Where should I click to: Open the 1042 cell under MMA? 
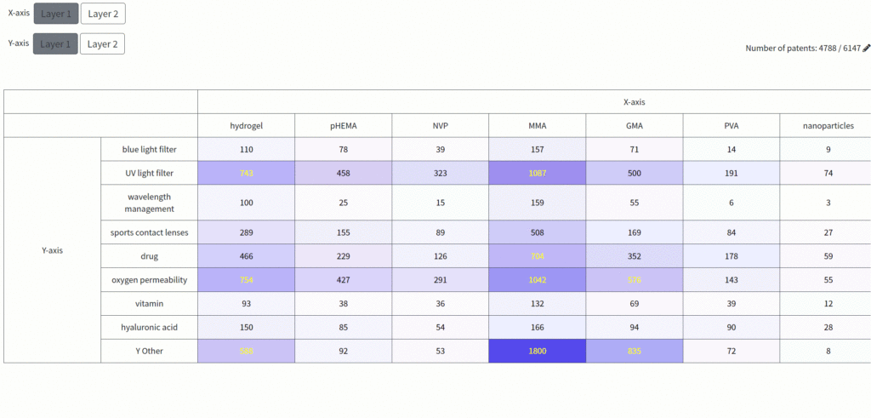537,279
